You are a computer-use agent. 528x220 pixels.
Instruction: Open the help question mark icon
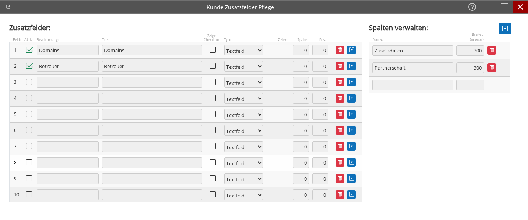coord(472,7)
